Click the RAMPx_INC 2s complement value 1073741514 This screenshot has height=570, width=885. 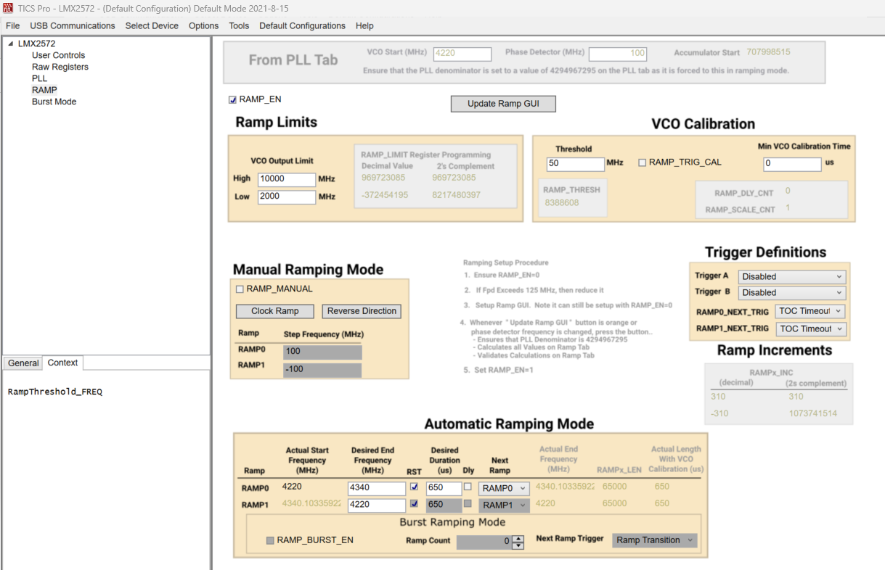[812, 413]
